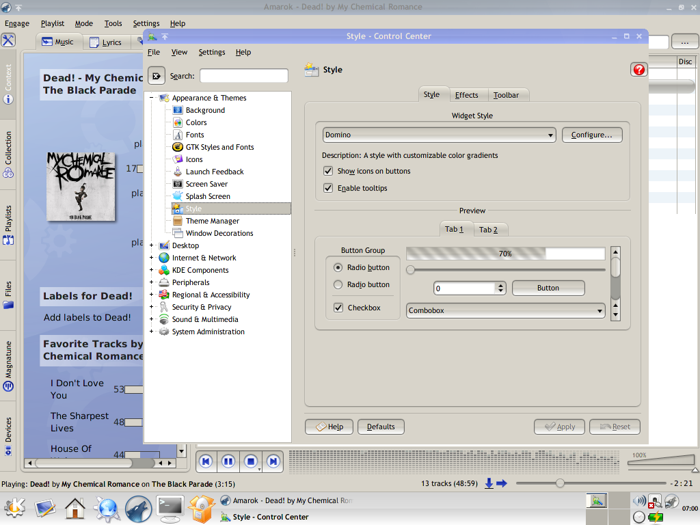
Task: Pause playback in Amarok
Action: [x=228, y=461]
